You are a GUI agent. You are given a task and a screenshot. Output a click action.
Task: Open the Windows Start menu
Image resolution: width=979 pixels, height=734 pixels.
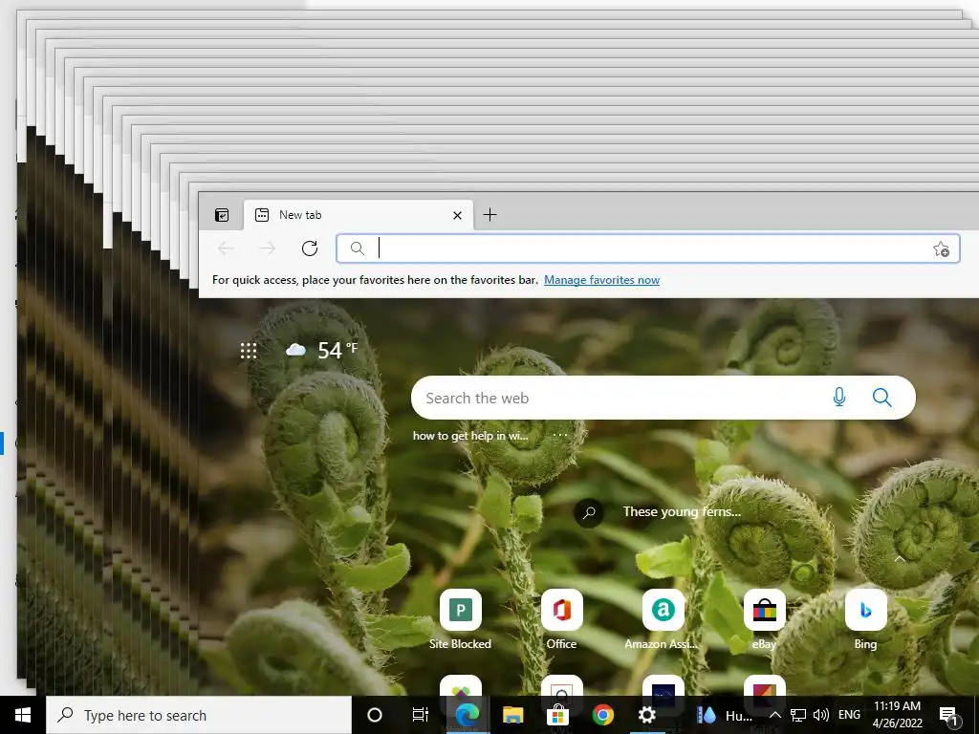[x=23, y=715]
